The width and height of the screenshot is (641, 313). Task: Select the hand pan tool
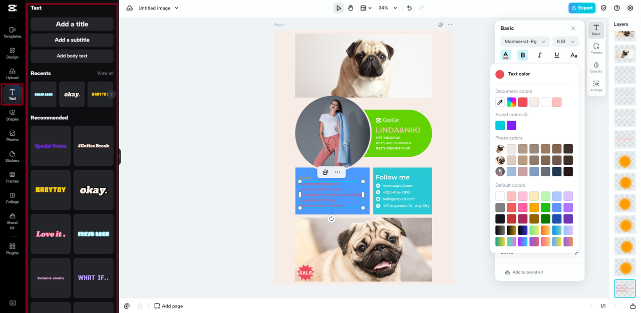[351, 8]
